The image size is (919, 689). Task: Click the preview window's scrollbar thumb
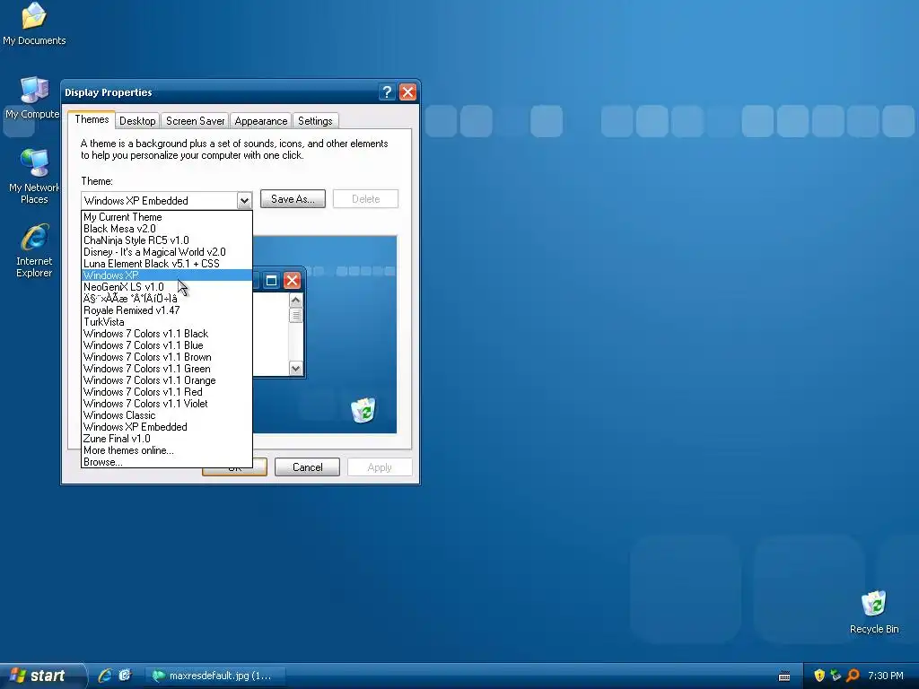tap(295, 315)
